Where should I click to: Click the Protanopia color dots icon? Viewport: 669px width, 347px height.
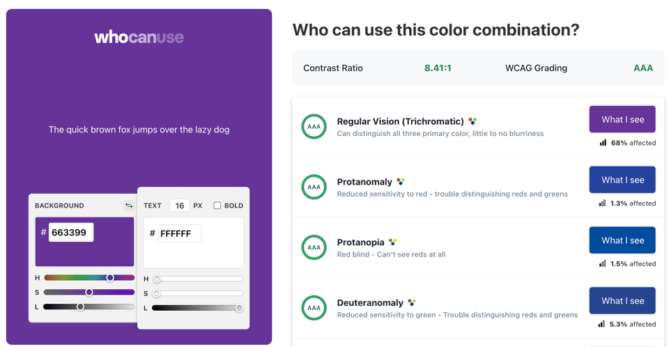(393, 242)
